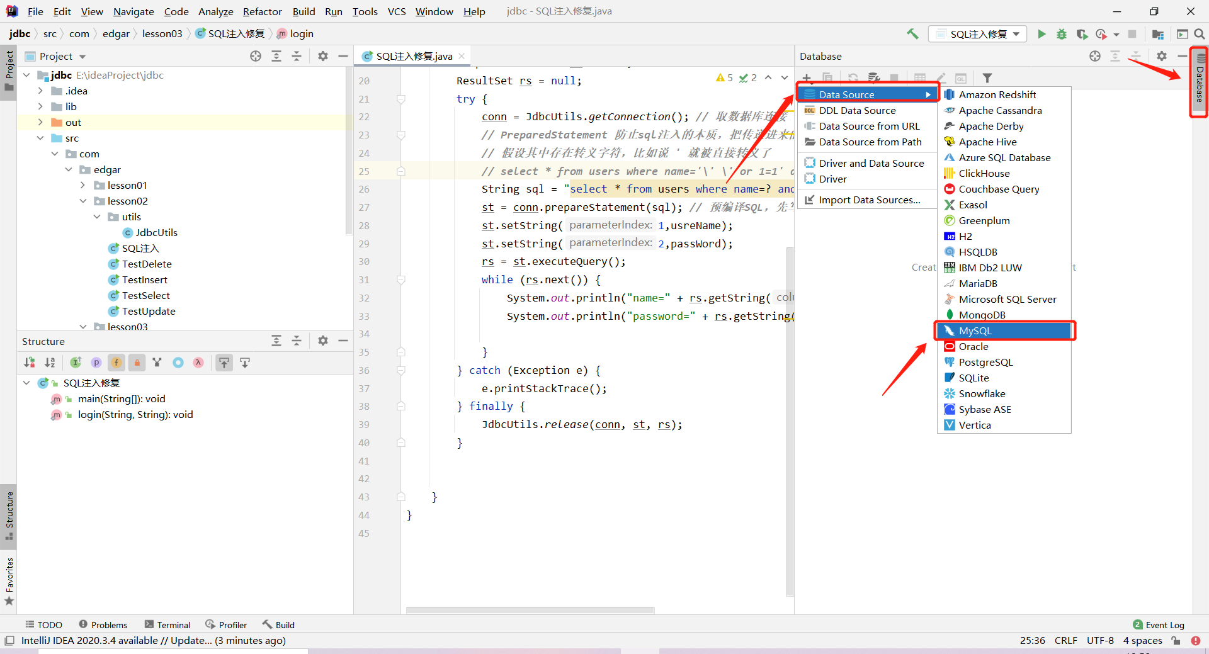Toggle Show Anonymous Classes blue circle icon

178,363
